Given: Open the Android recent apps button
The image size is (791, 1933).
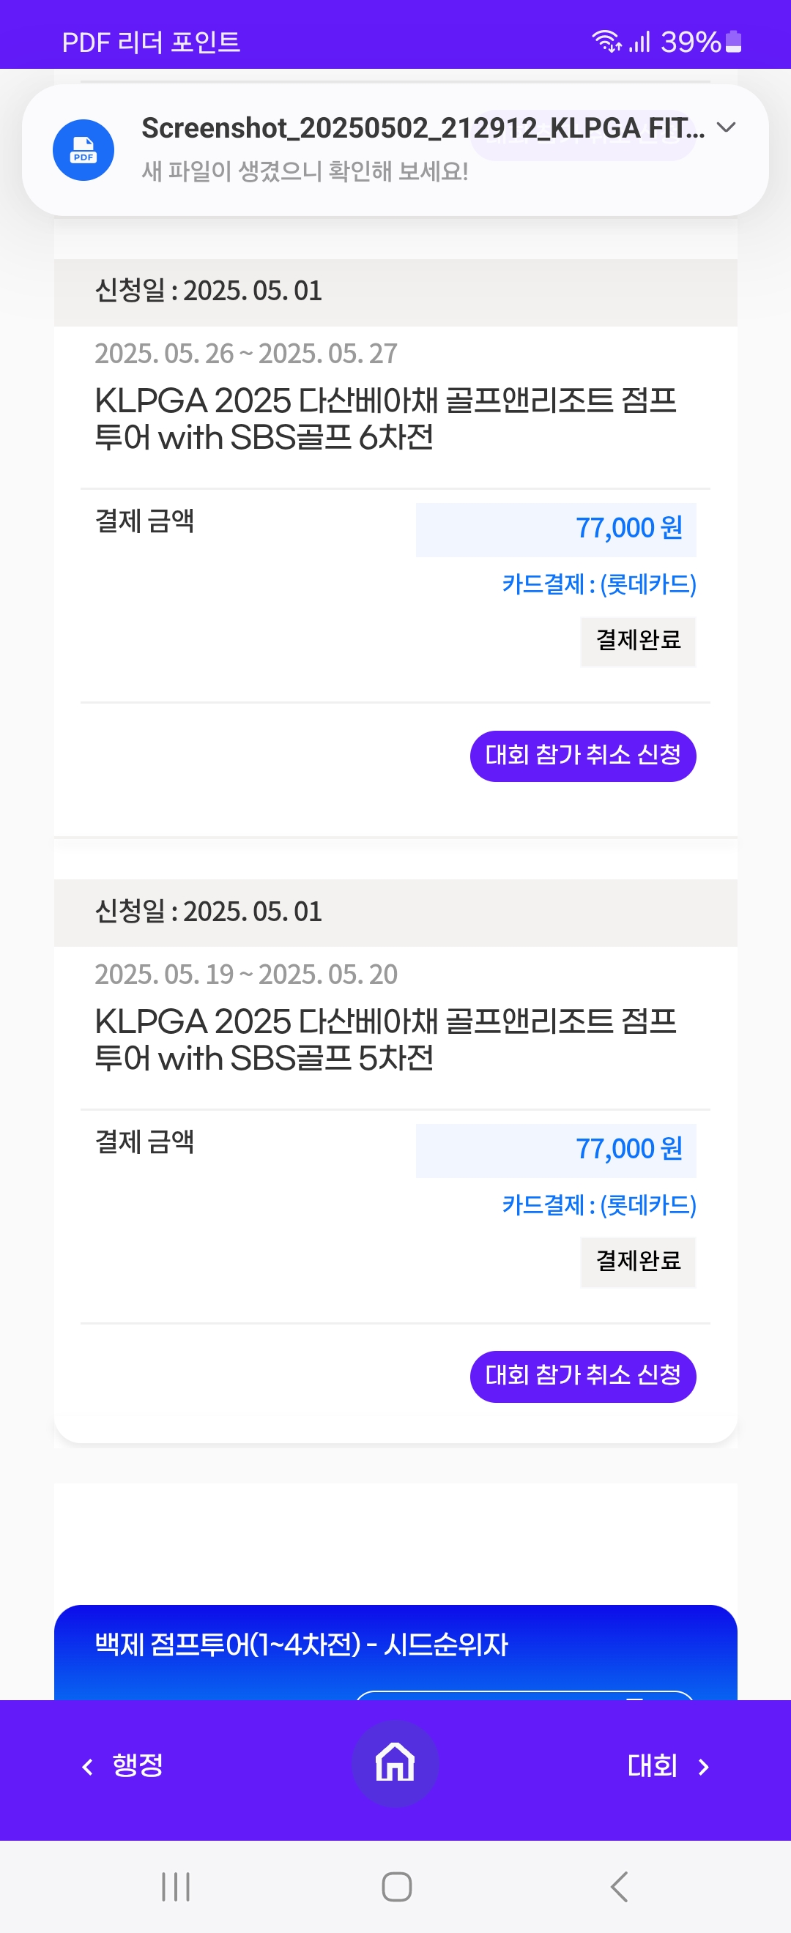Looking at the screenshot, I should pyautogui.click(x=177, y=1886).
